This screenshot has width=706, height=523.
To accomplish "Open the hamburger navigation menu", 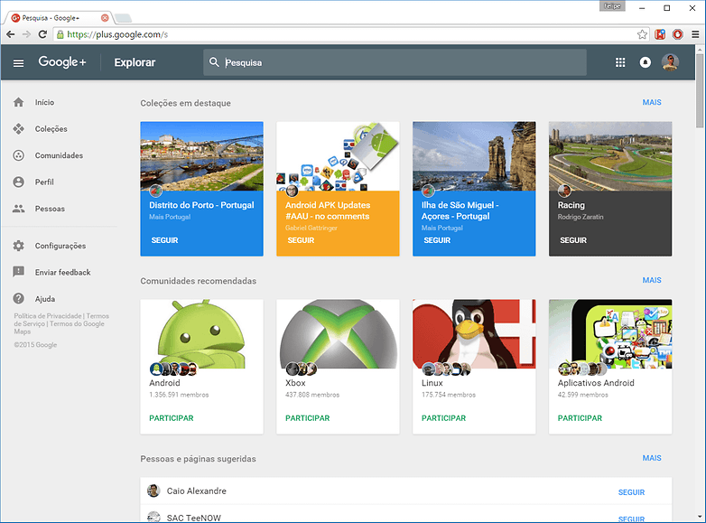I will [x=18, y=63].
